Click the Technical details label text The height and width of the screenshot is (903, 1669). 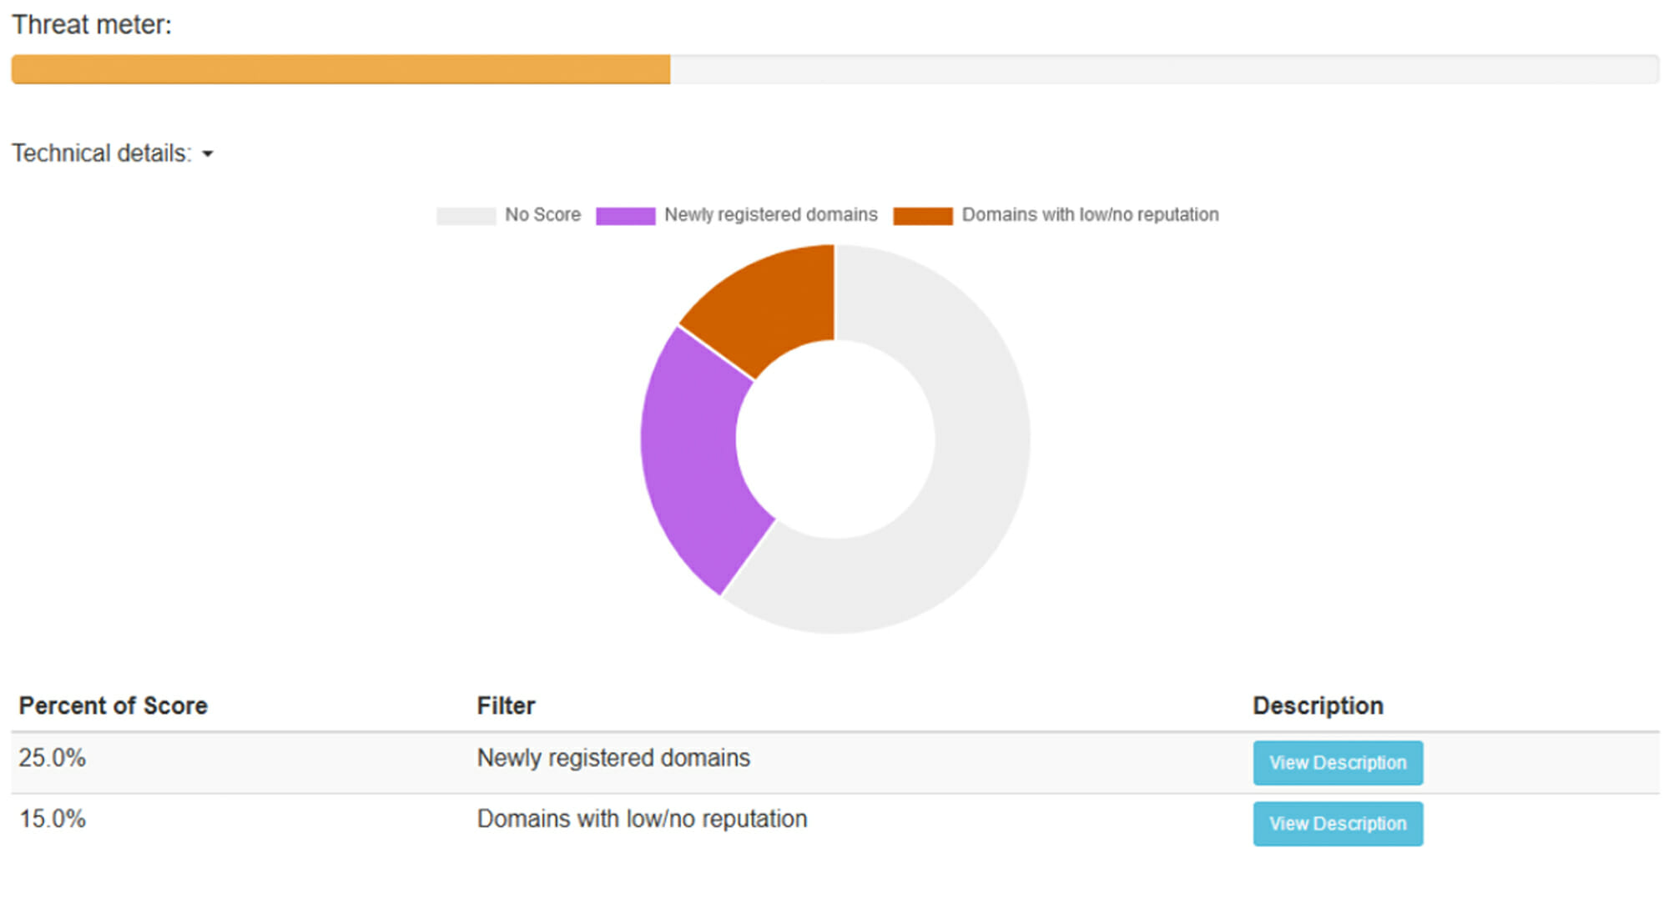coord(101,153)
